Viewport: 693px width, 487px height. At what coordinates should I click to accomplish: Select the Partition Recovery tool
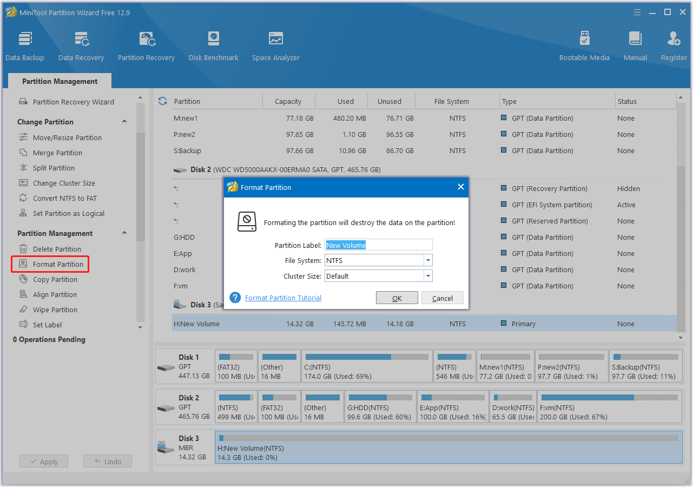pos(146,44)
